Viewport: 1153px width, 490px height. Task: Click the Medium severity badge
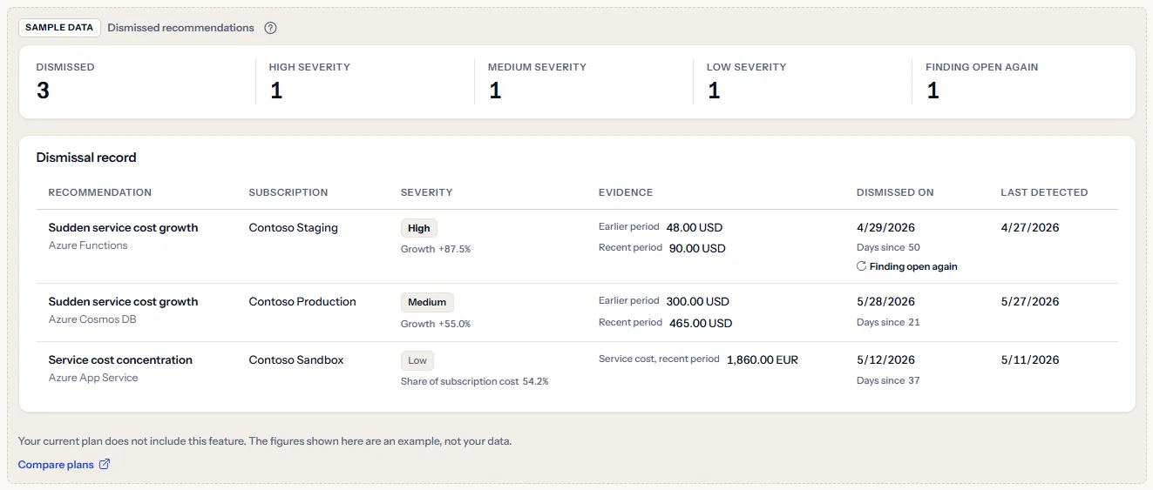[x=427, y=302]
